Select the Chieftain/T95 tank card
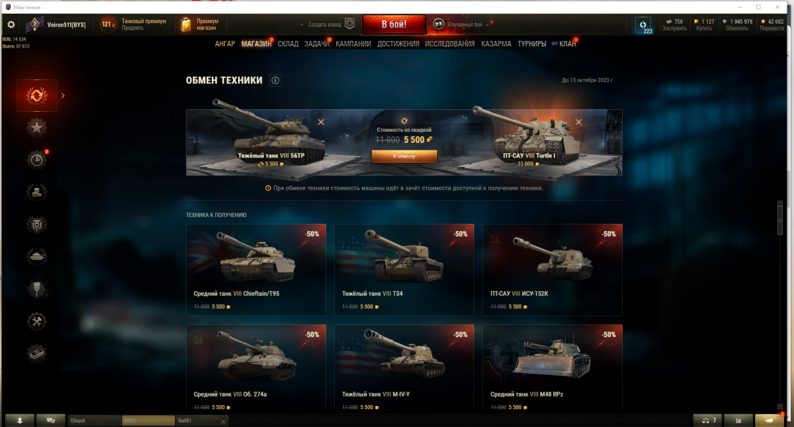794x427 pixels. pyautogui.click(x=256, y=269)
